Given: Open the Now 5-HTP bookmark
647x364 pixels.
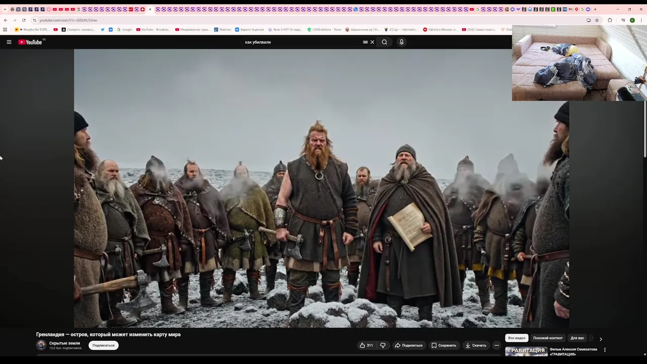Looking at the screenshot, I should point(285,29).
